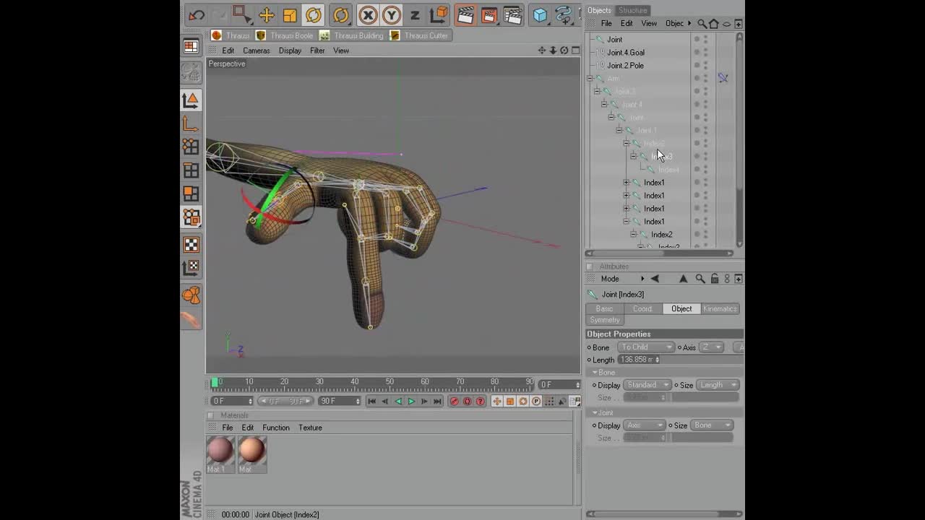Toggle the Y axis lock

point(391,15)
